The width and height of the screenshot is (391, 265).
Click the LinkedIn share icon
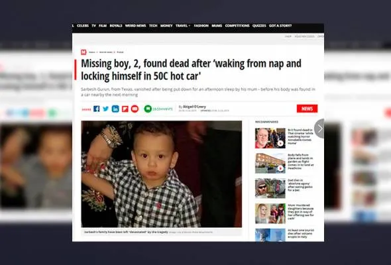pyautogui.click(x=115, y=109)
